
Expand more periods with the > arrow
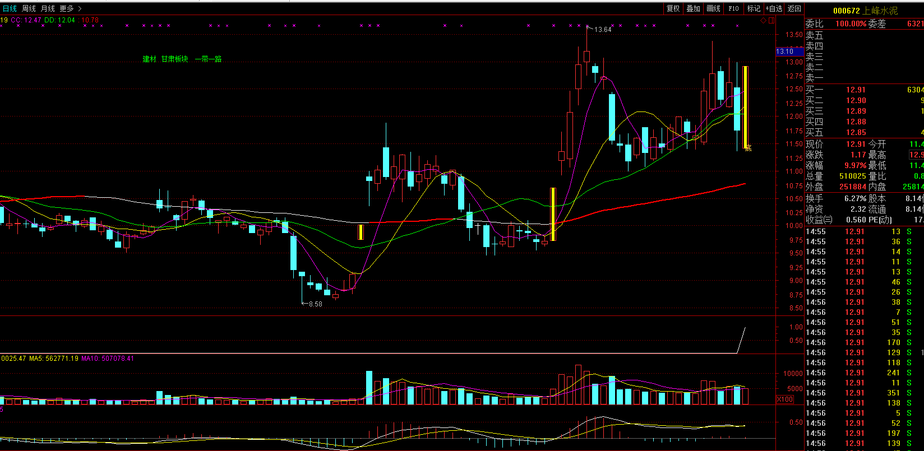[x=80, y=8]
